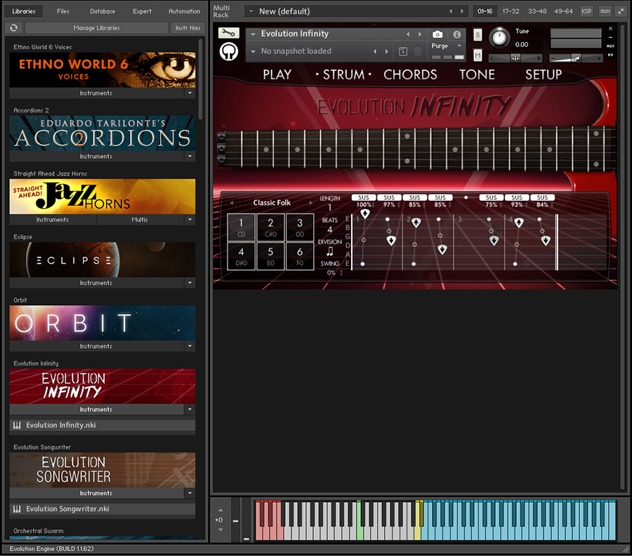This screenshot has width=632, height=556.
Task: Select previous strum pattern before Classic Folk
Action: tap(232, 202)
